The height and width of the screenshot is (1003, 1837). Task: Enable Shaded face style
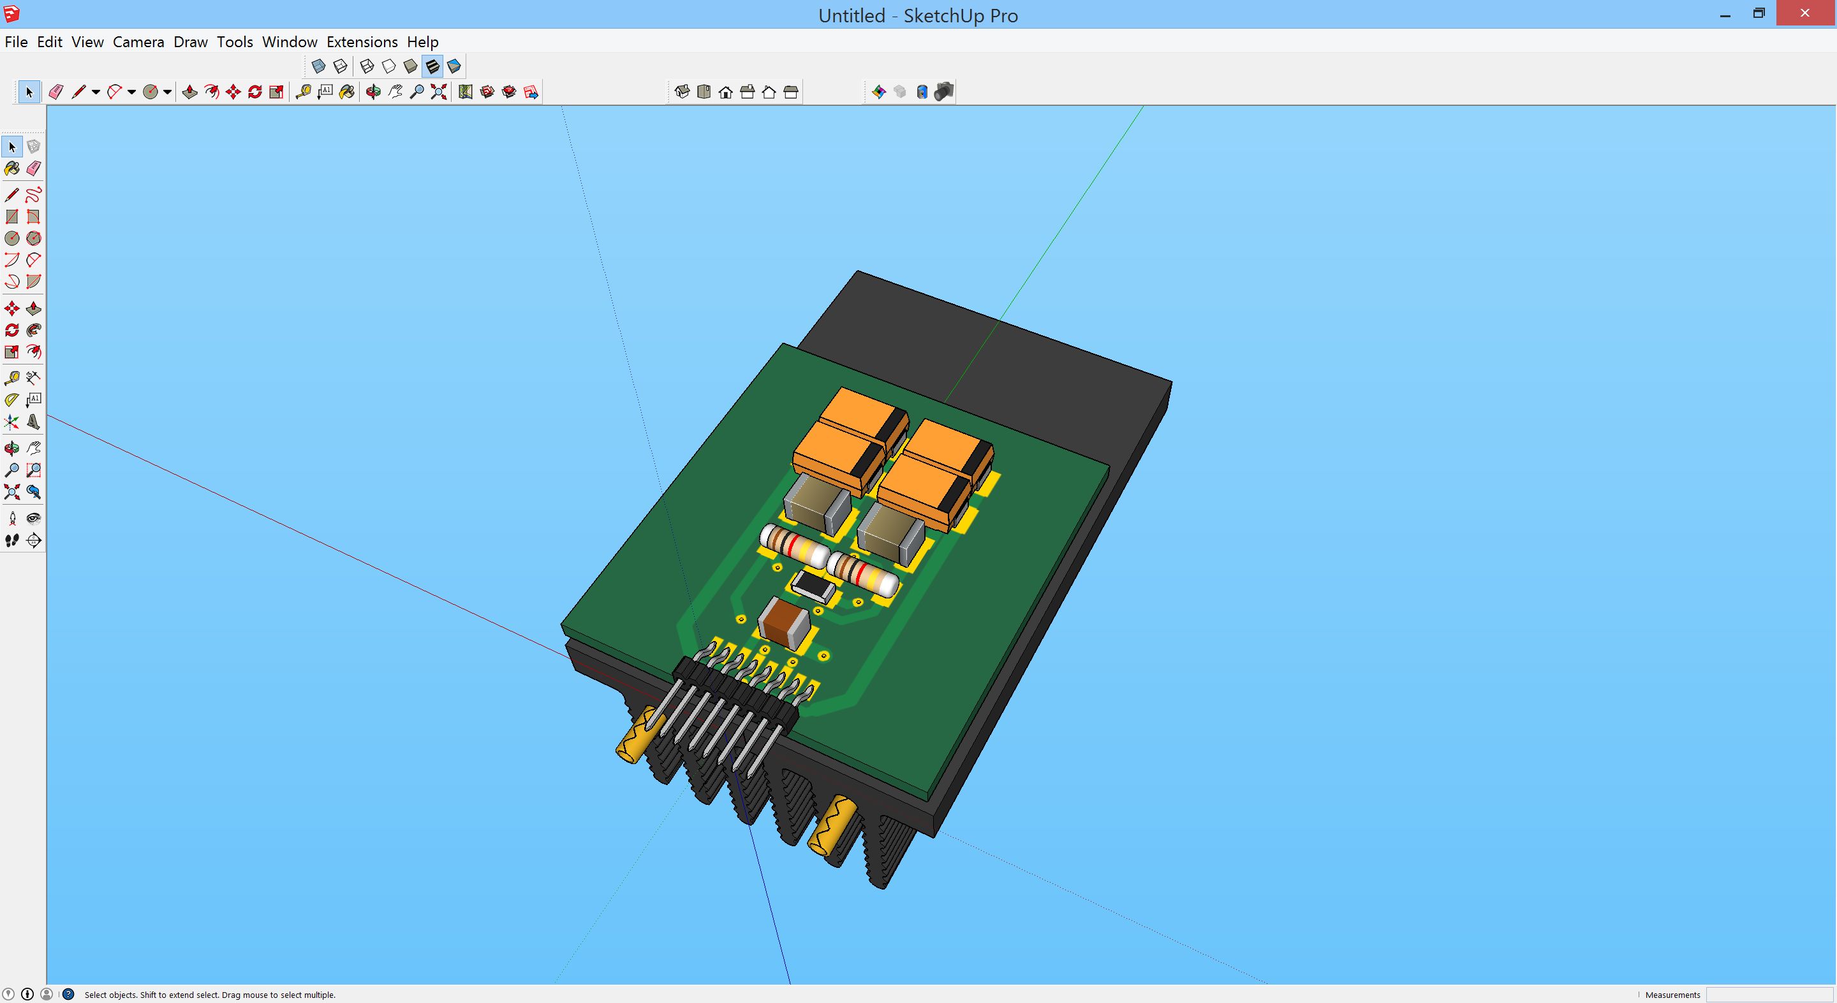point(411,66)
